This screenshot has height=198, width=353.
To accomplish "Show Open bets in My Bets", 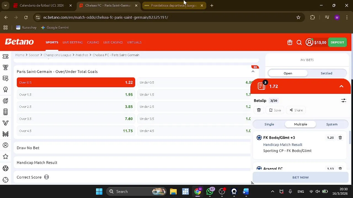I will click(x=288, y=73).
